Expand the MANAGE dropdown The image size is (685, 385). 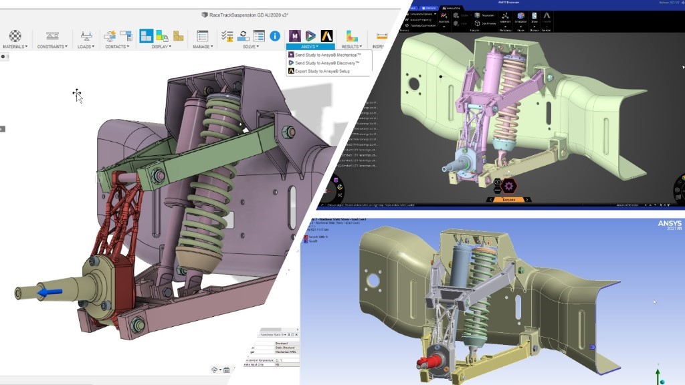(203, 46)
